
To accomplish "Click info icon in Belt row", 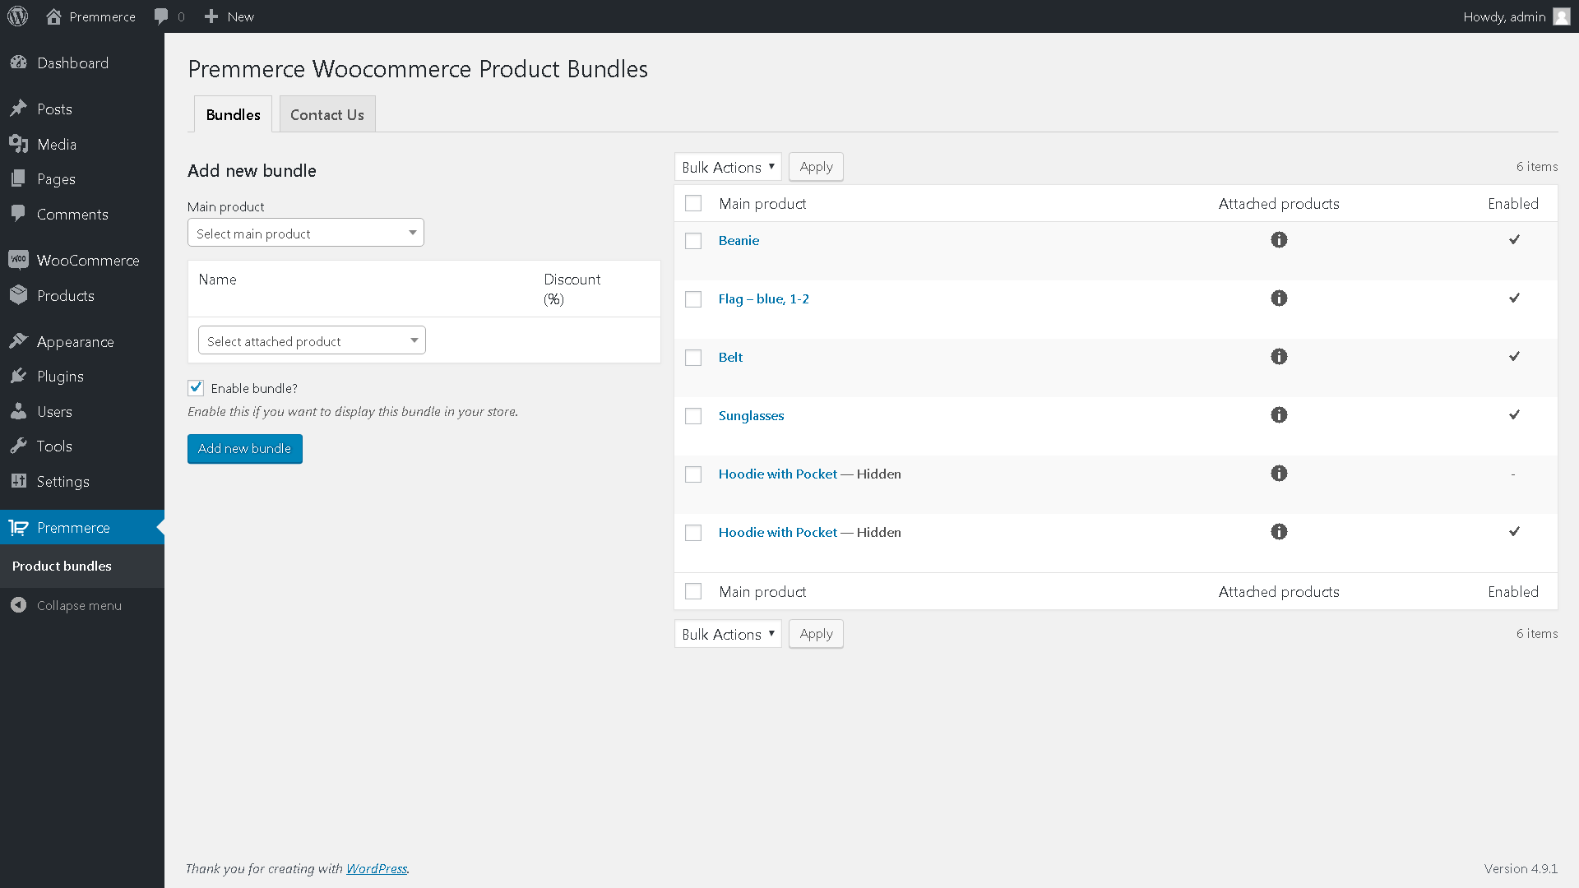I will pyautogui.click(x=1279, y=357).
